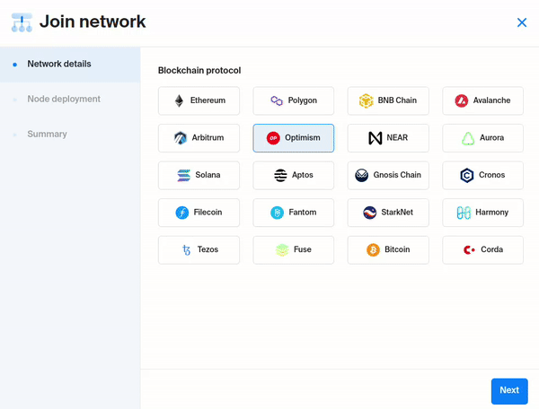Pick the Bitcoin orange coin icon
The height and width of the screenshot is (409, 539).
[373, 249]
